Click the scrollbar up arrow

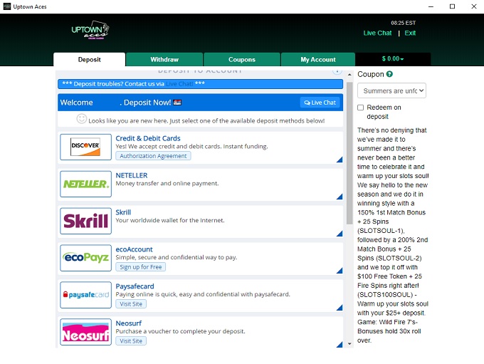pyautogui.click(x=349, y=75)
